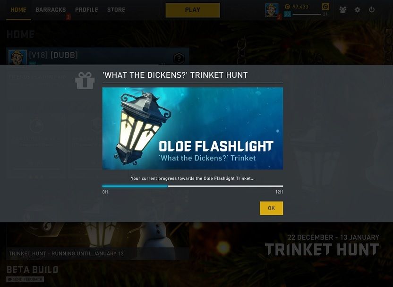Click the profile avatar beside [V18] [DUBB]
The width and height of the screenshot is (393, 287).
(17, 57)
